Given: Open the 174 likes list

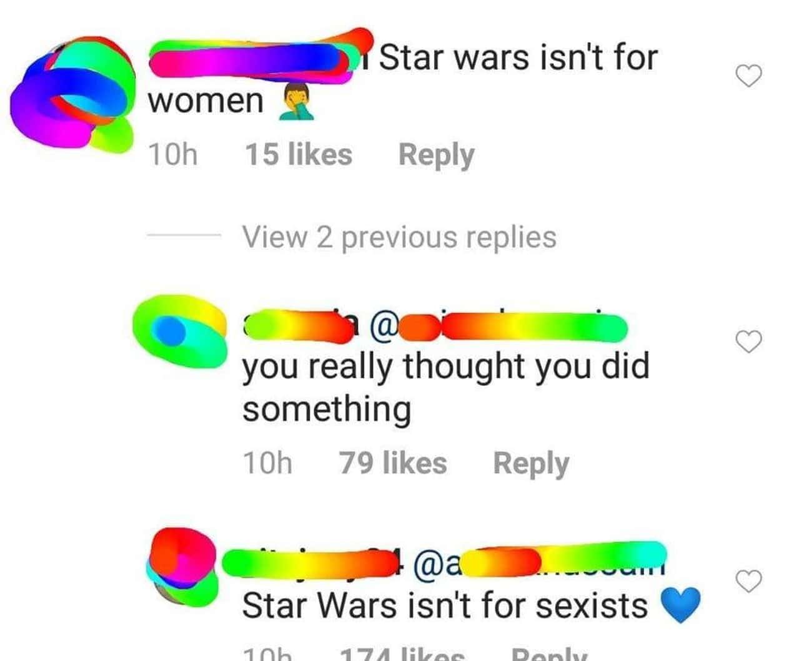Looking at the screenshot, I should tap(402, 654).
